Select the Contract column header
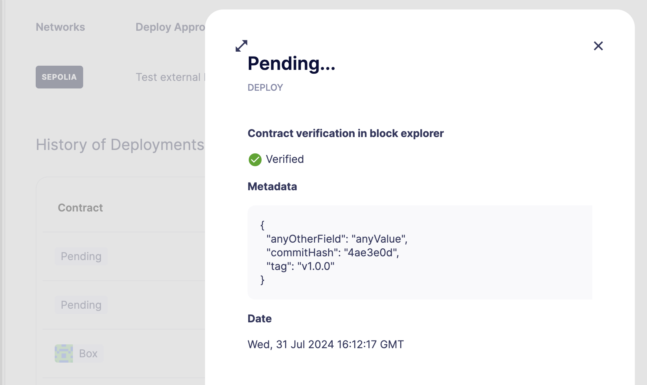The height and width of the screenshot is (385, 647). tap(80, 208)
